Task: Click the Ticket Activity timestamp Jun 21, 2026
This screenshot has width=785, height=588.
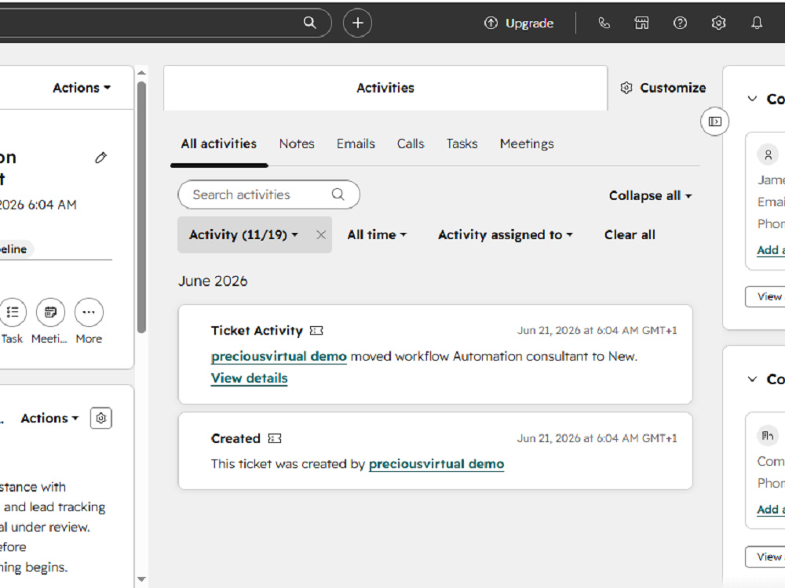Action: click(x=597, y=331)
